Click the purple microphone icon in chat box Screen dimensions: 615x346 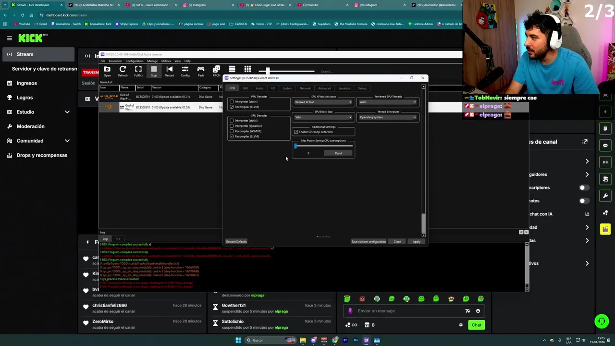pos(350,311)
